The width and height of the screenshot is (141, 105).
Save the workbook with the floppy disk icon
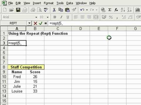(x=18, y=10)
